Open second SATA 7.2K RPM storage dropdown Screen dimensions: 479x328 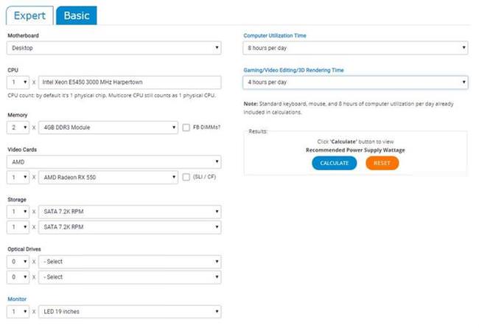tap(130, 227)
